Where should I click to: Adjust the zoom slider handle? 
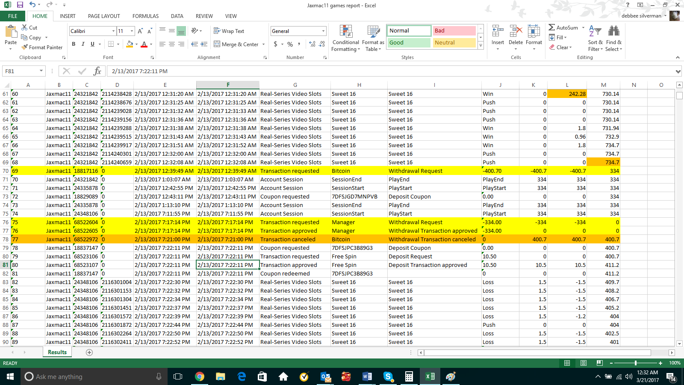click(636, 363)
